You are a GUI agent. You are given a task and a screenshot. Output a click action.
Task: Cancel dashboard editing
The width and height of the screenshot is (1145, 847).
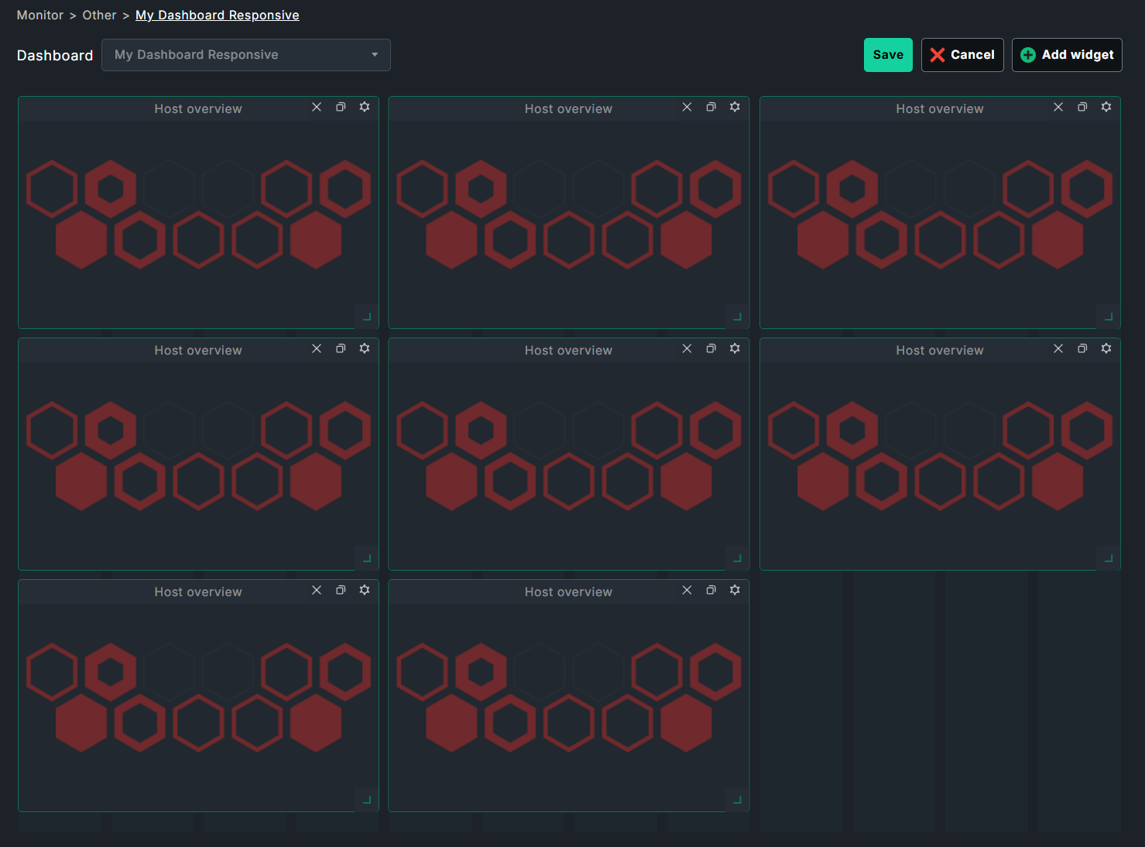pos(962,55)
